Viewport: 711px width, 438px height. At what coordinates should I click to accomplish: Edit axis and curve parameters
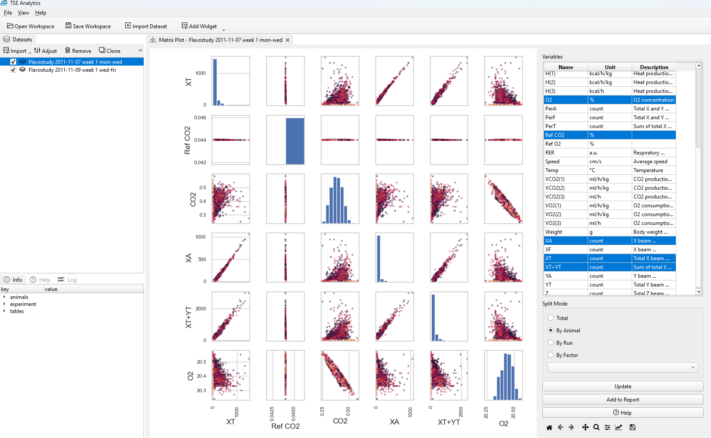click(619, 427)
